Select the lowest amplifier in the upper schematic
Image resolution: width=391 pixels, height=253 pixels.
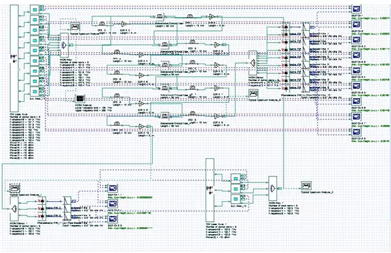[x=141, y=126]
